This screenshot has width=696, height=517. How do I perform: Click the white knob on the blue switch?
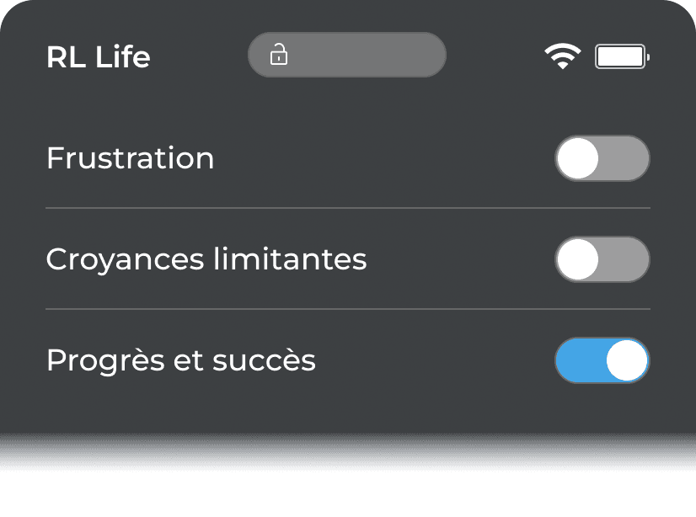[x=627, y=360]
